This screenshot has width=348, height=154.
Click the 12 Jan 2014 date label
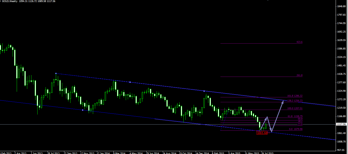point(103,153)
